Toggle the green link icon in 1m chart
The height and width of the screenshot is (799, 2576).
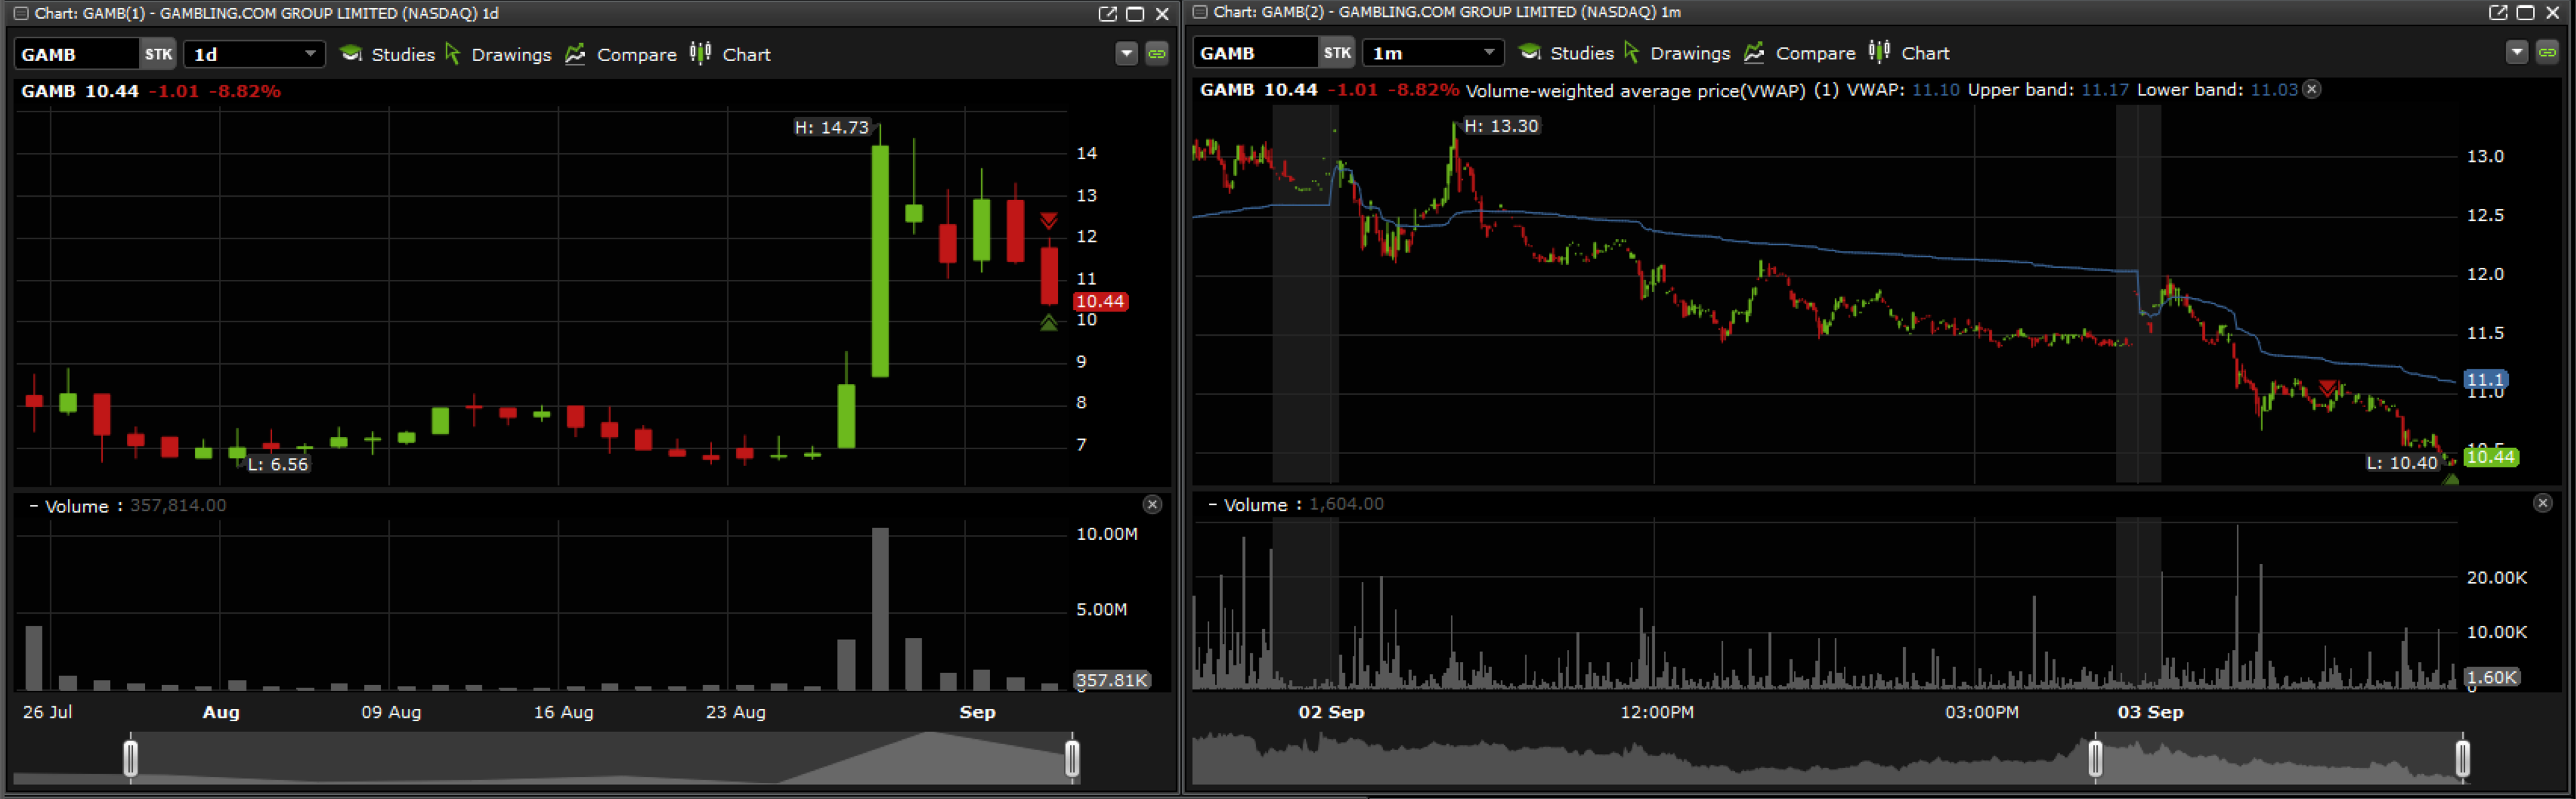[x=2547, y=53]
